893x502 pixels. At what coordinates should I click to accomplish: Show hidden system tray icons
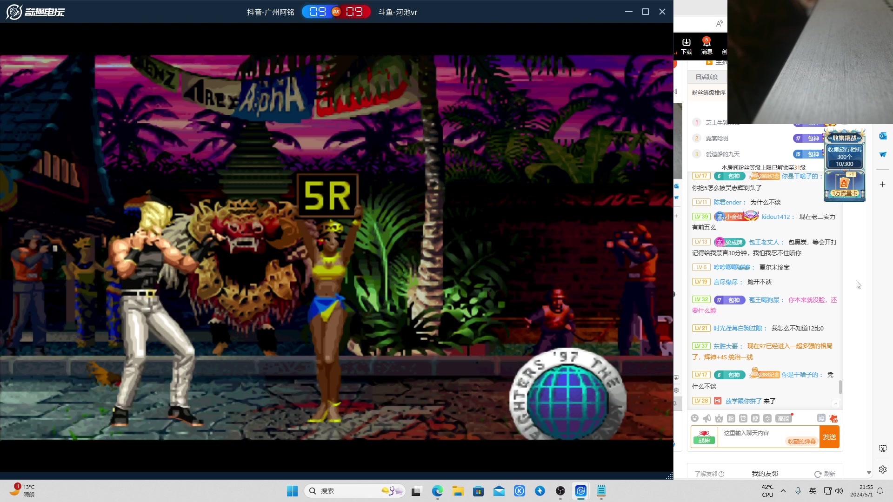[783, 491]
